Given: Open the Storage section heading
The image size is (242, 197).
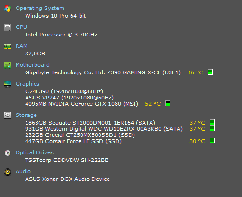Looking at the screenshot, I should pos(26,115).
